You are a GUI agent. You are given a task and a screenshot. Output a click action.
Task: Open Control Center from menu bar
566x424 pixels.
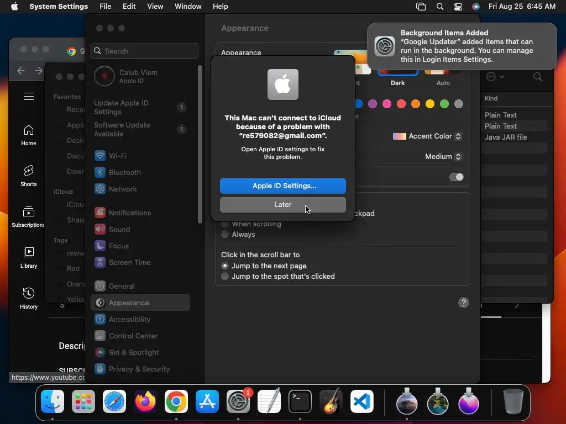click(458, 7)
